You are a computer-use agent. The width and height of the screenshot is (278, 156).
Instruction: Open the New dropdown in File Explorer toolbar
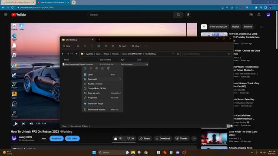[67, 46]
